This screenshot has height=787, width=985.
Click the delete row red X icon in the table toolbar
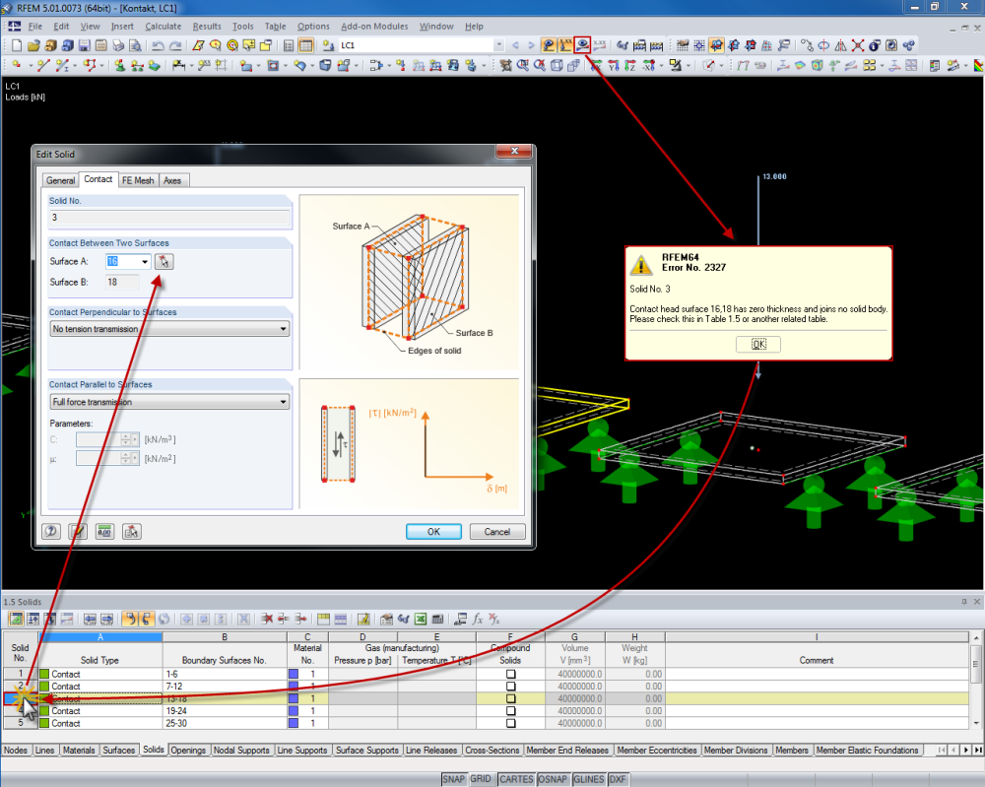tap(267, 619)
